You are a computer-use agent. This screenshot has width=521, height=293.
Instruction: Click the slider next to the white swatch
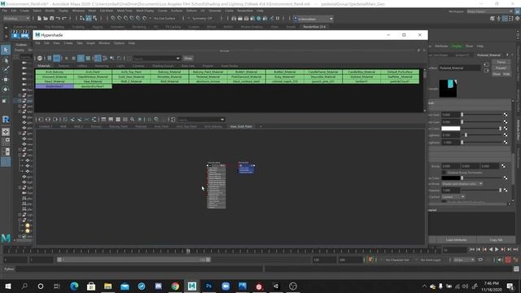481,129
